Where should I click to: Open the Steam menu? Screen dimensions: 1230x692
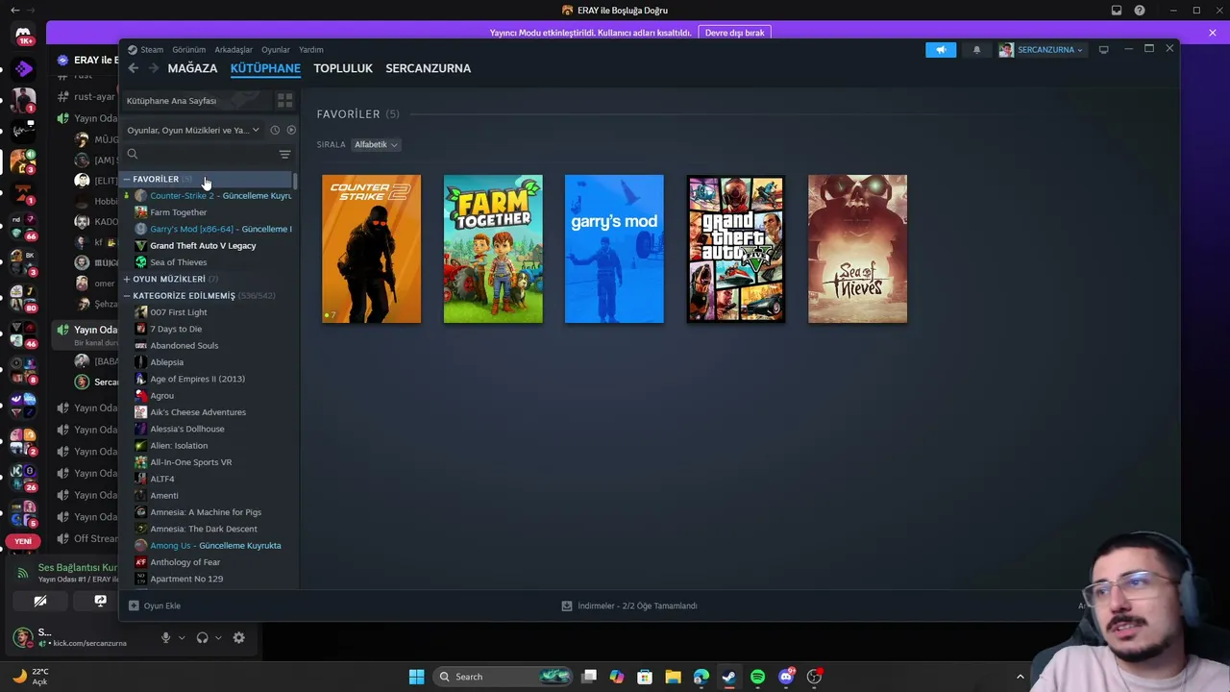(x=152, y=50)
